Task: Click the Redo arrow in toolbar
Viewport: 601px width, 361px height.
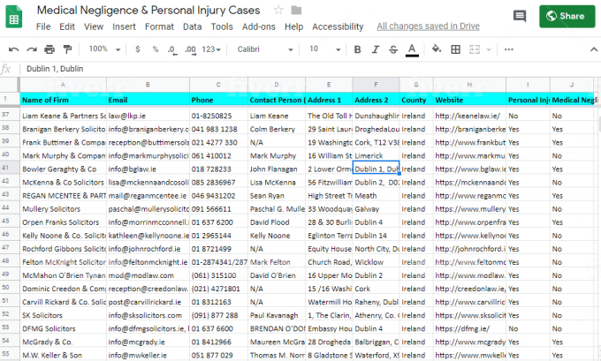Action: [x=32, y=49]
